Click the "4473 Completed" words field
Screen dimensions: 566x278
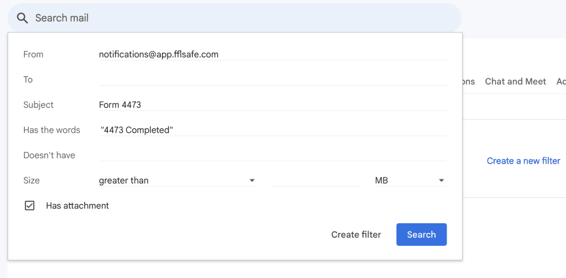tap(272, 130)
